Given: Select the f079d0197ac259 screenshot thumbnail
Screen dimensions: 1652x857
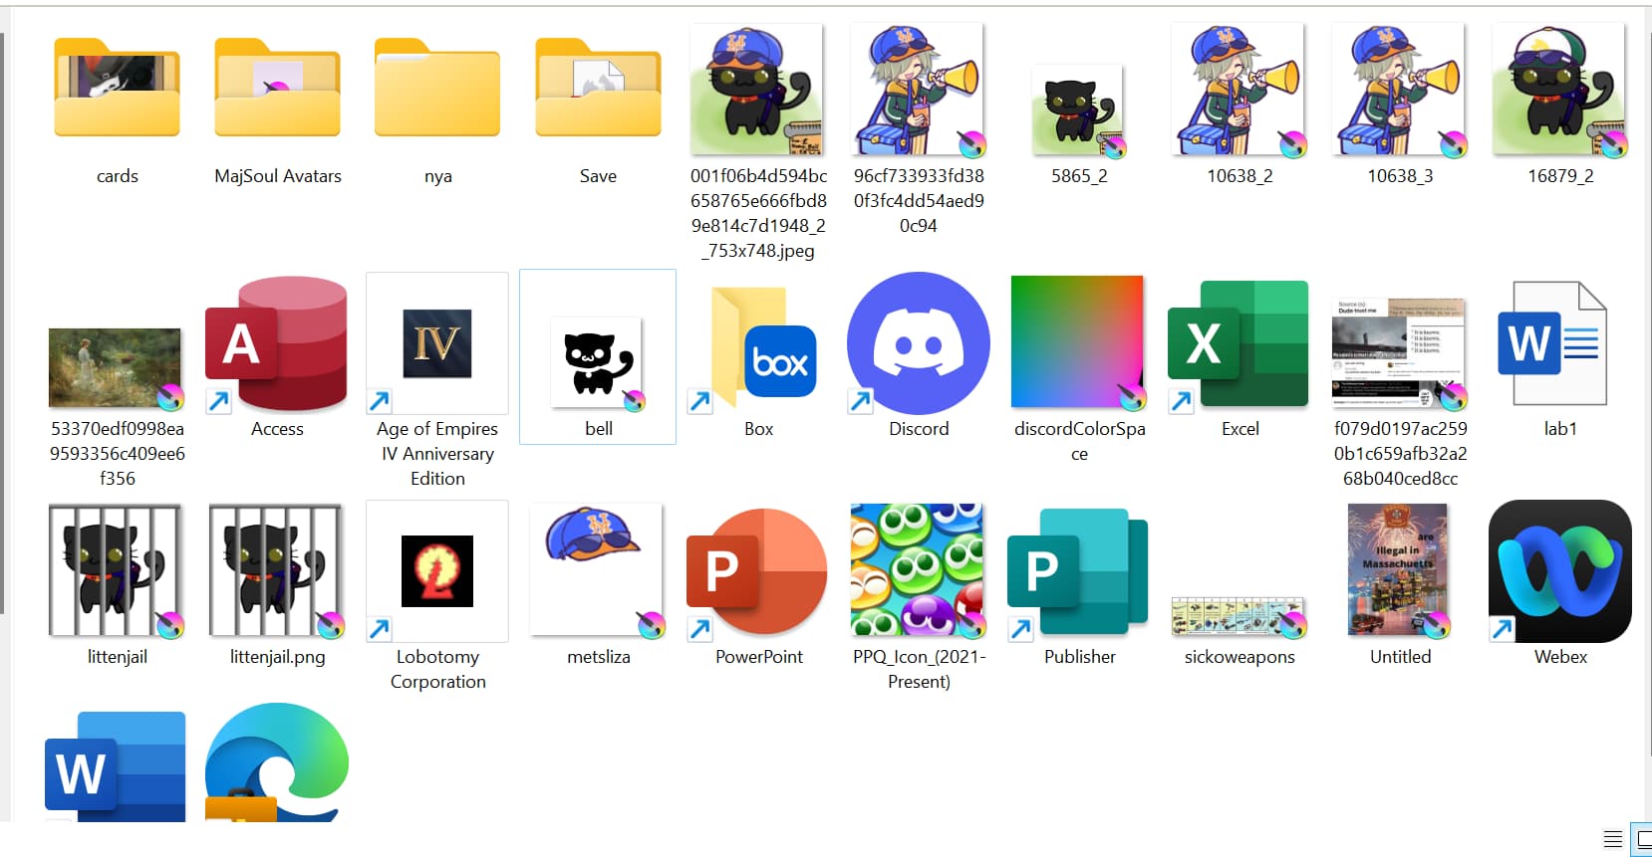Looking at the screenshot, I should pyautogui.click(x=1400, y=353).
